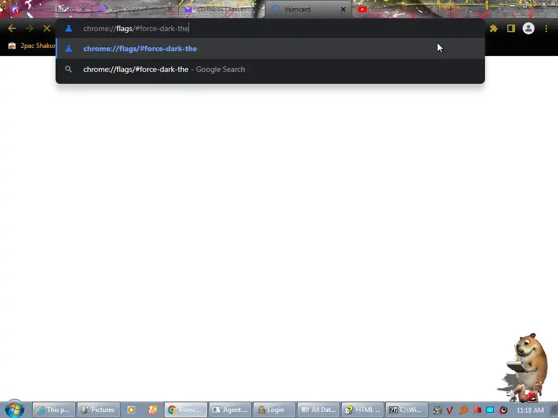Open the 2pac Shakur bookmark
The image size is (558, 418).
pos(32,46)
